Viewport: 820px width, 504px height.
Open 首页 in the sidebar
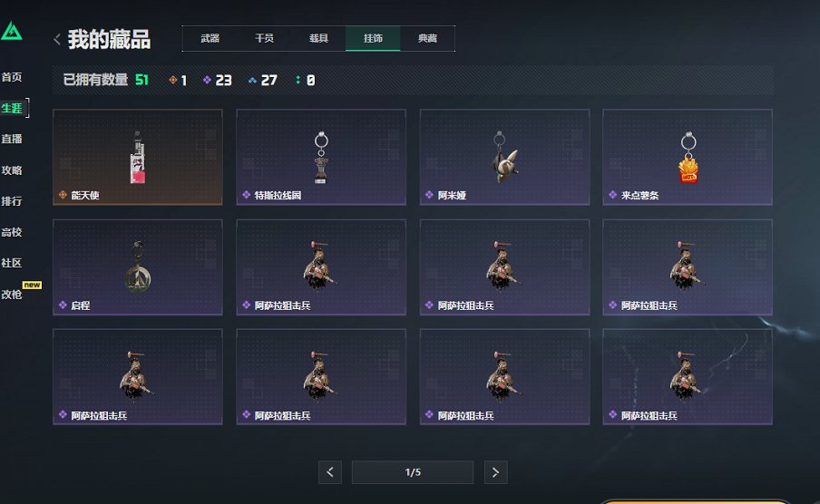12,77
